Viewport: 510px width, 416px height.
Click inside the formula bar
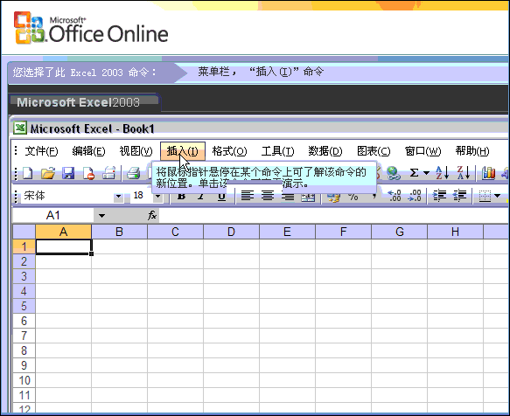pos(333,216)
